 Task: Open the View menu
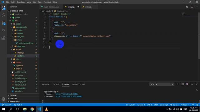pos(29,2)
